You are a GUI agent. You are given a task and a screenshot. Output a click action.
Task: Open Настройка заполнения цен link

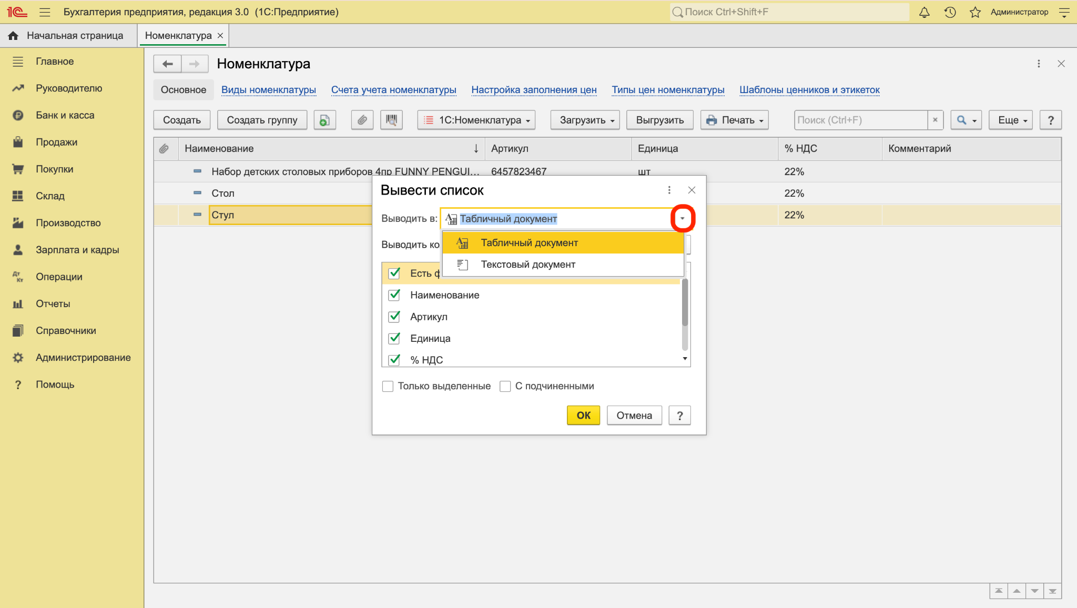point(534,90)
